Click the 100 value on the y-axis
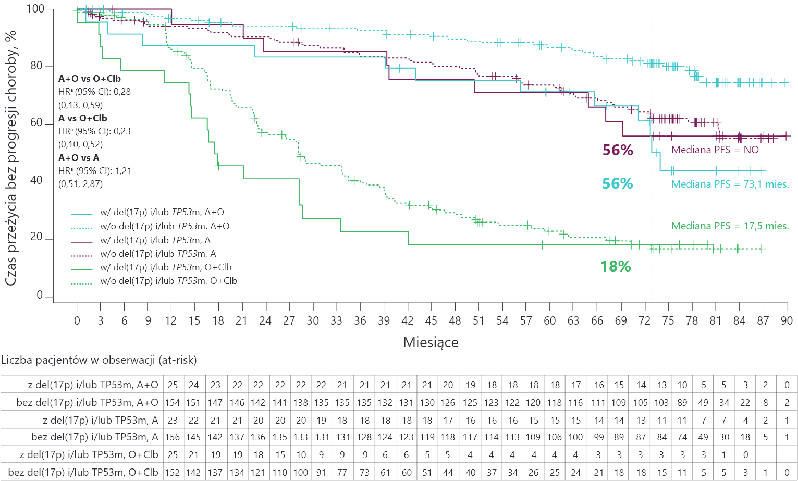 pyautogui.click(x=35, y=9)
